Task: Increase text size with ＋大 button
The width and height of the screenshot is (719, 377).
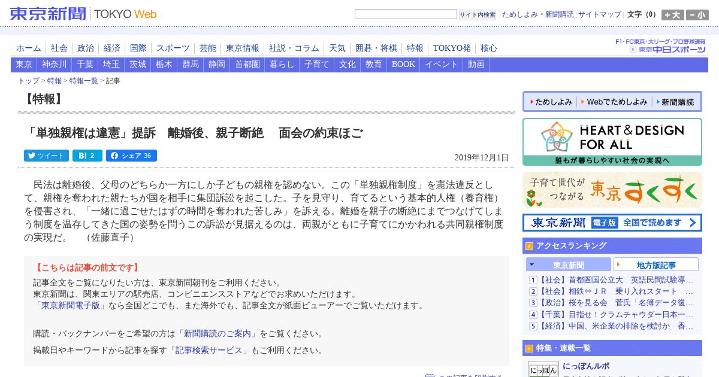Action: coord(673,15)
